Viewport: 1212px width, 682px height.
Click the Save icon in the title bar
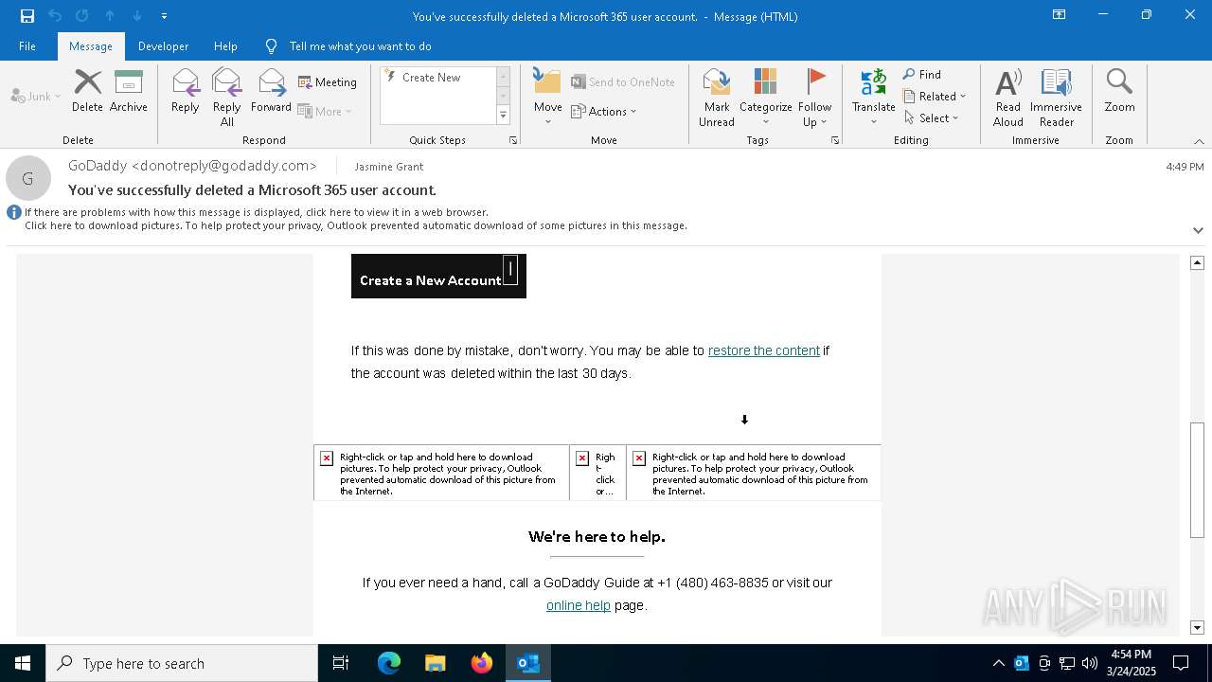click(27, 16)
